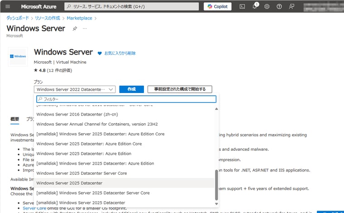344x213 pixels.
Task: Open the ellipsis more options menu
Action: click(85, 28)
